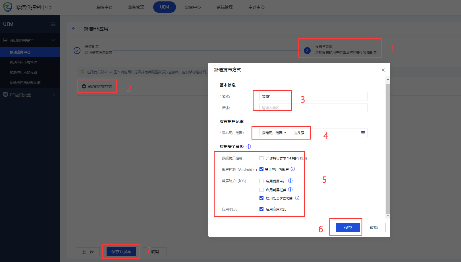Click info icon next to 启用截屏审计
The width and height of the screenshot is (461, 262).
(x=290, y=181)
